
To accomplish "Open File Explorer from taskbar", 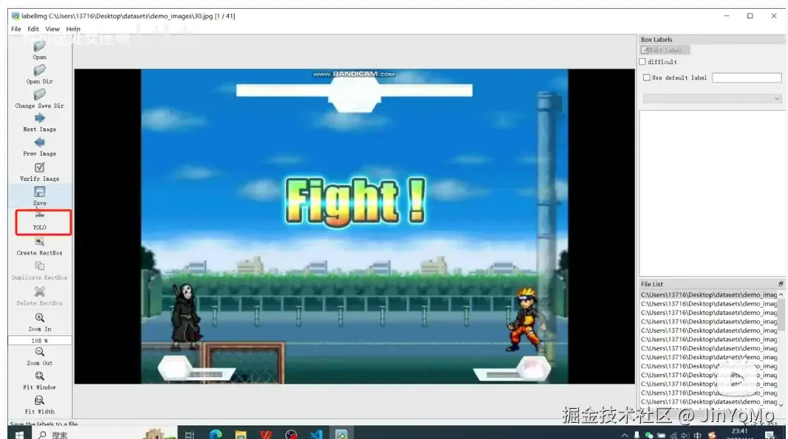I will tap(240, 435).
